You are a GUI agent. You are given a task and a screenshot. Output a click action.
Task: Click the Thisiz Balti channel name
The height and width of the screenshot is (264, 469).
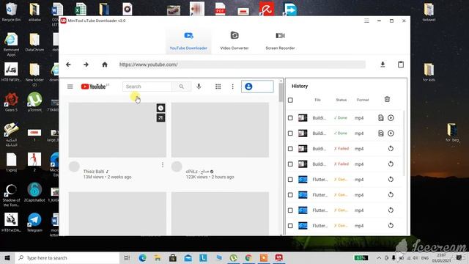[94, 172]
